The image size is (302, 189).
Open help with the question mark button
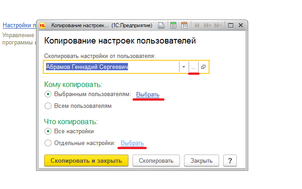(230, 160)
